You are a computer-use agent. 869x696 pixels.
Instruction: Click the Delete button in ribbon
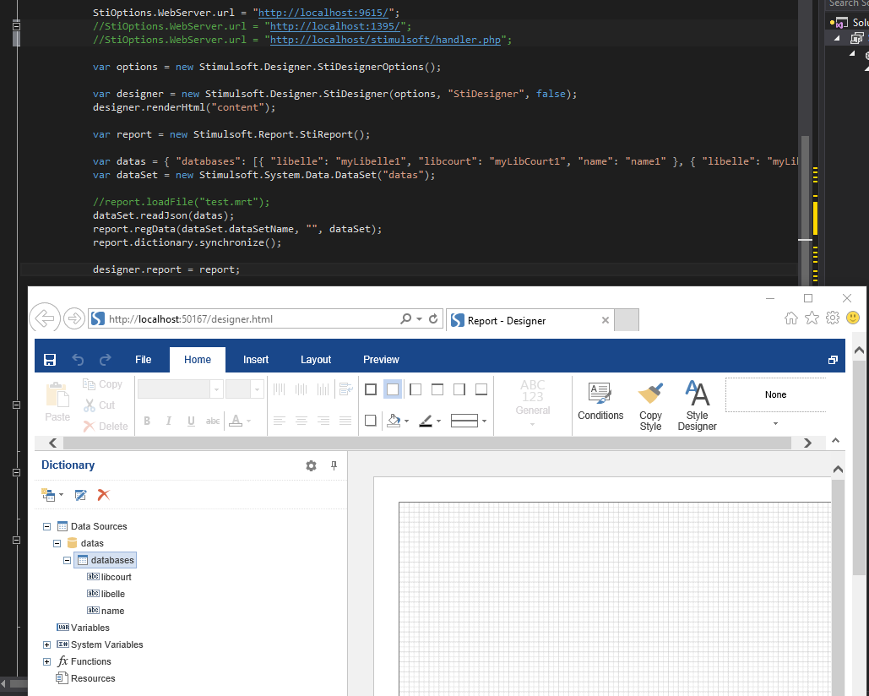tap(106, 427)
